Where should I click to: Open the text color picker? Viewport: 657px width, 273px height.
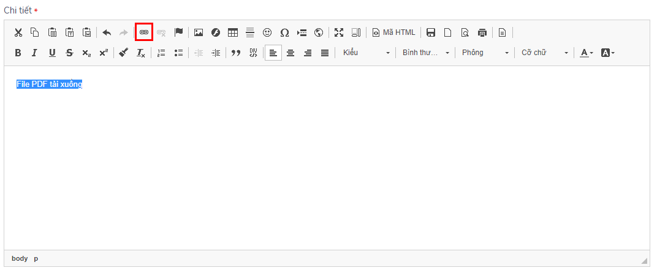click(587, 53)
